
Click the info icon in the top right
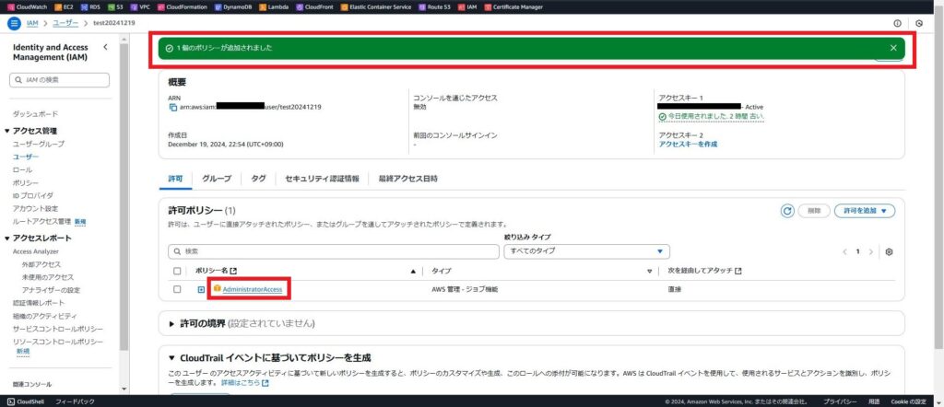click(x=898, y=22)
